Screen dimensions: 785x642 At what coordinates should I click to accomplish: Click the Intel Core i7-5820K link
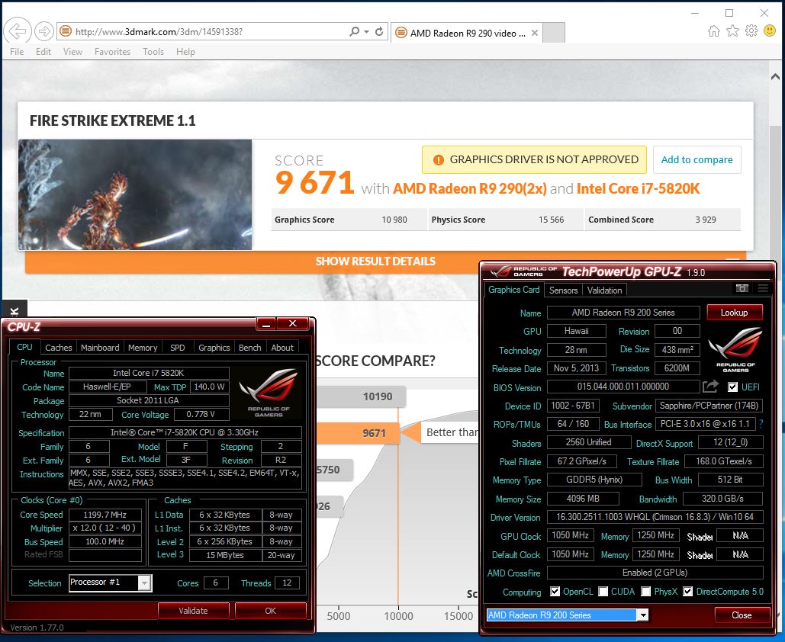tap(639, 188)
